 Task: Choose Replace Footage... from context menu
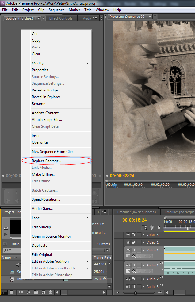tap(57, 161)
